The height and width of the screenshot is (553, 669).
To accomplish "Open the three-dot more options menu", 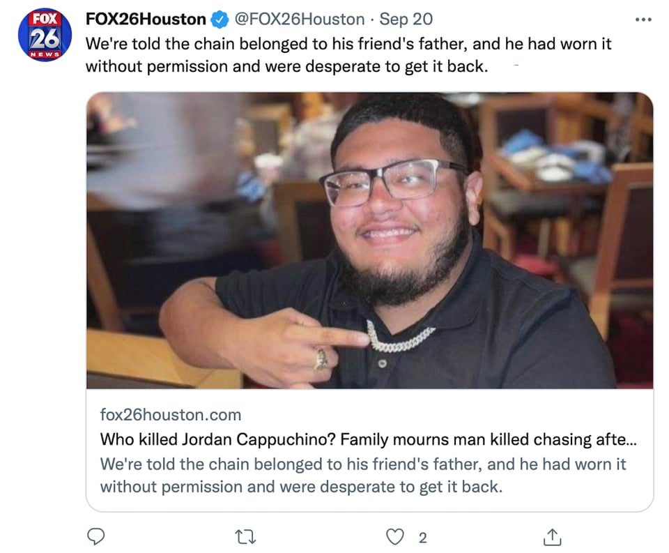I will point(643,20).
